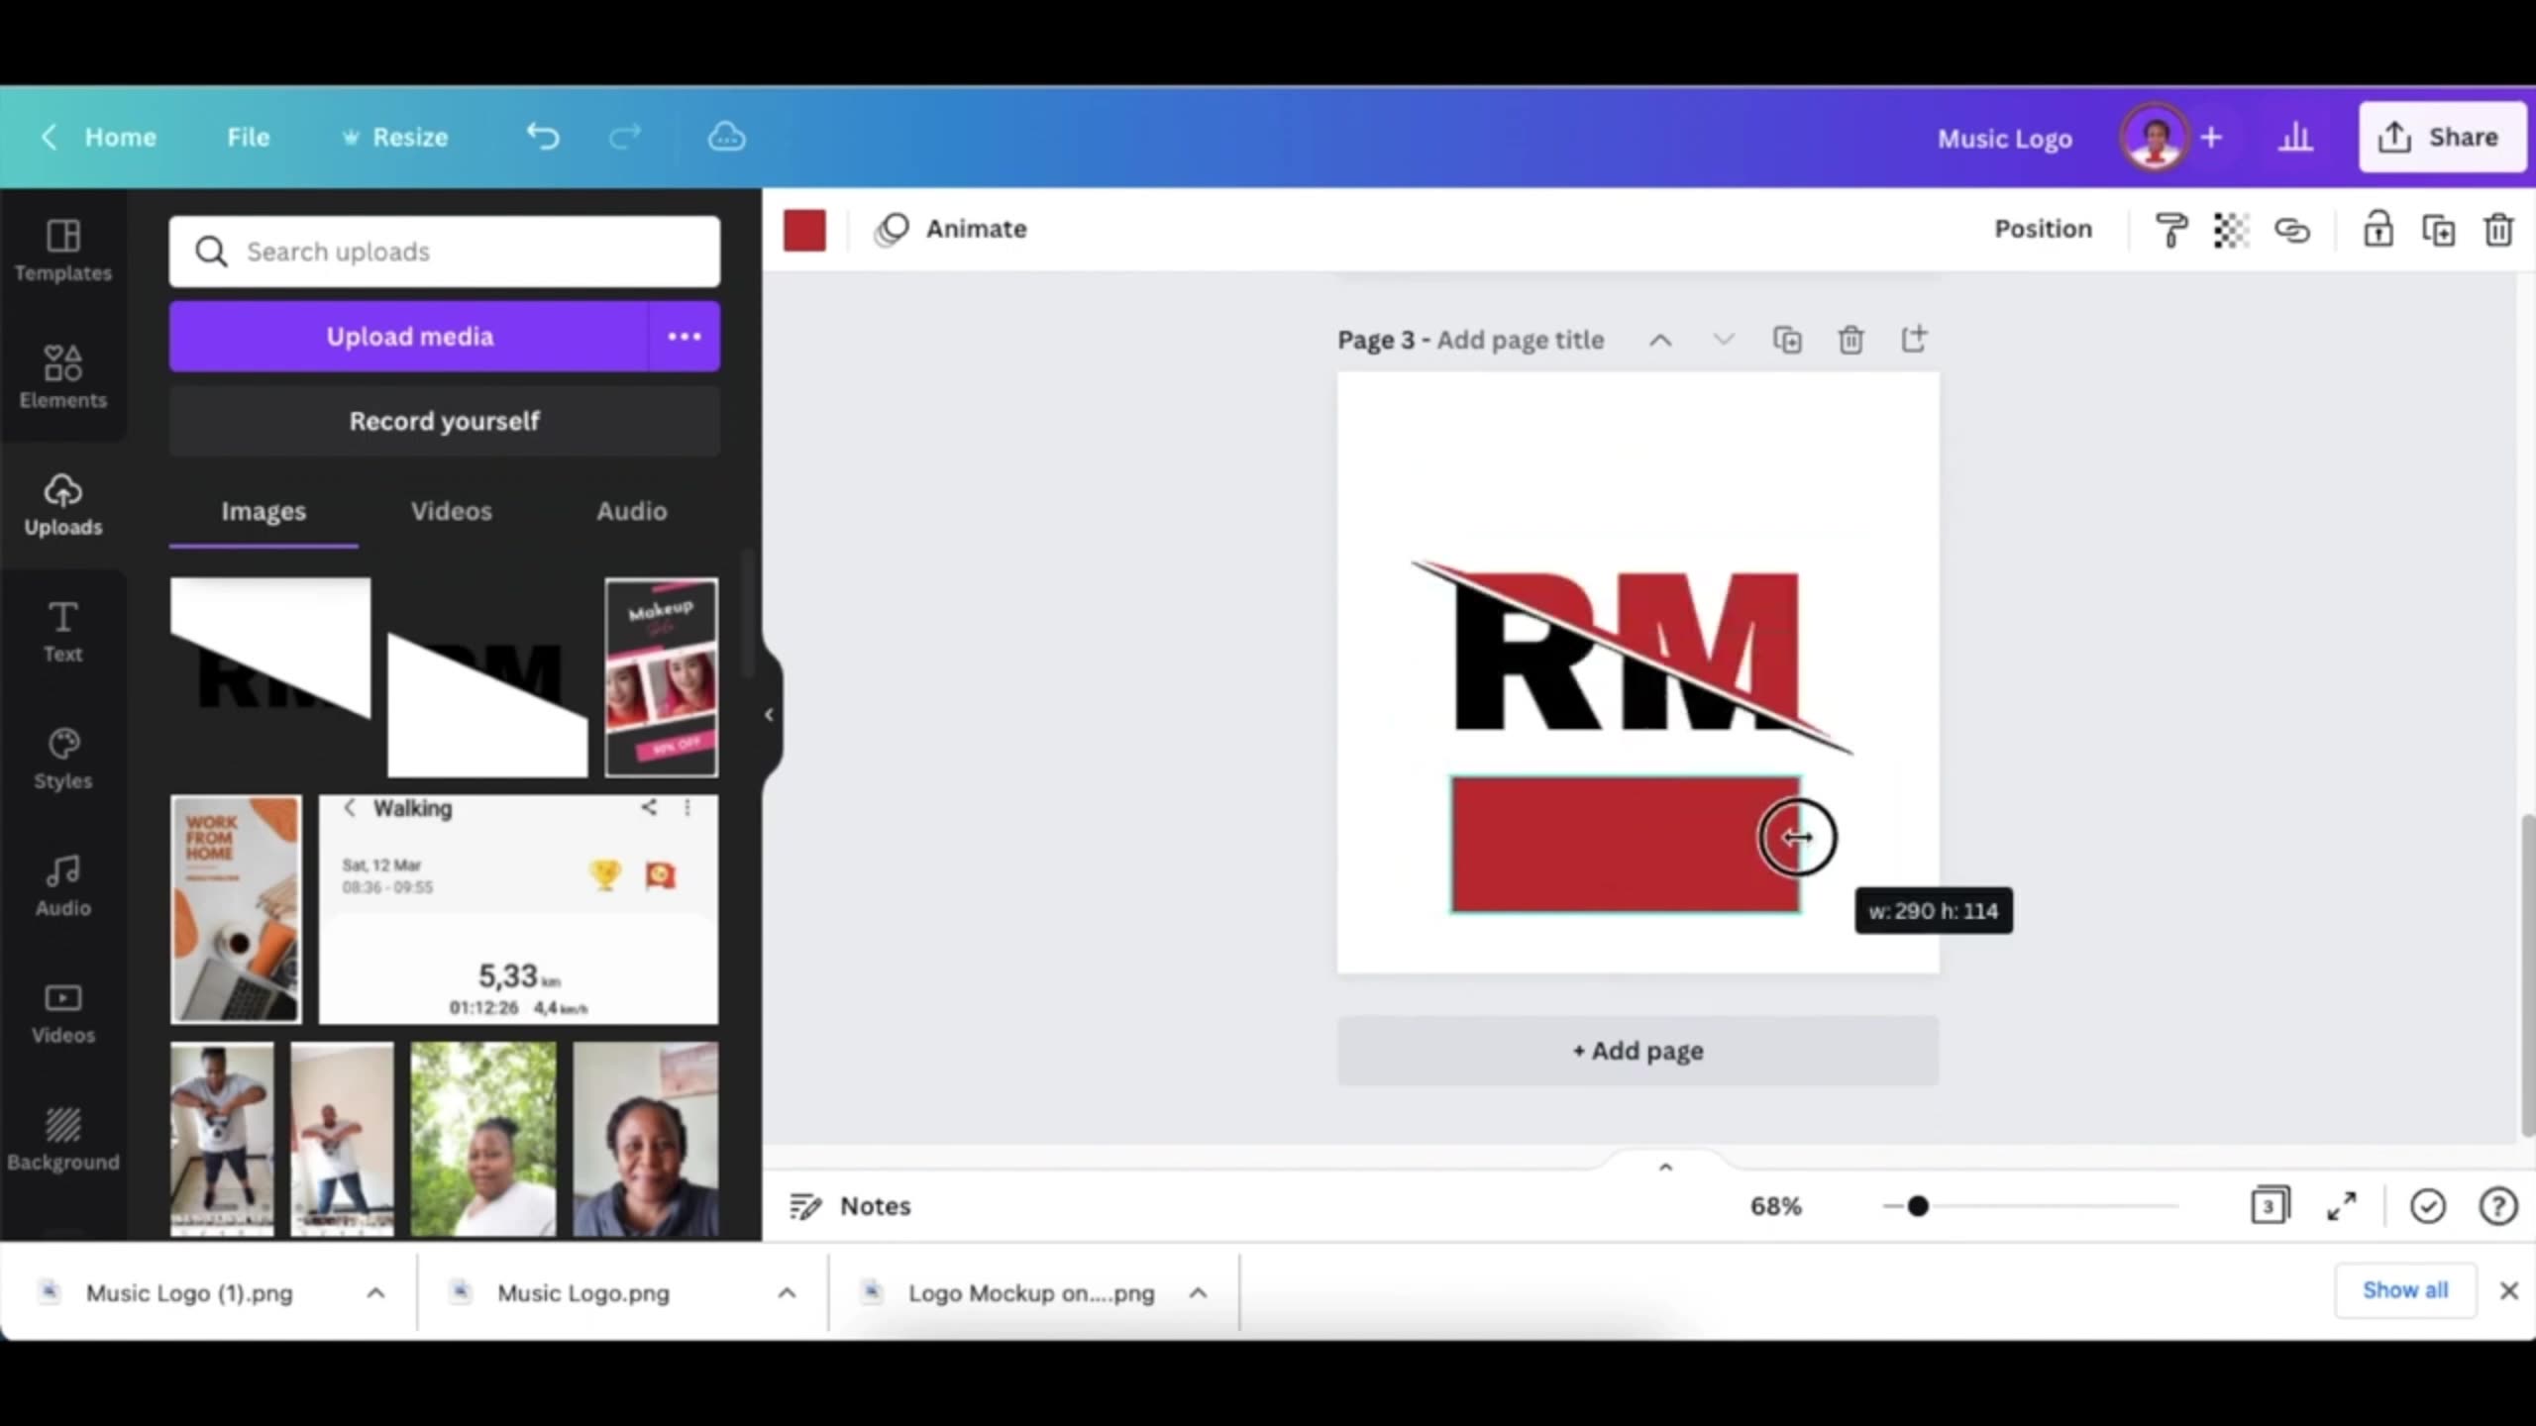Open the transparency checkerboard icon

(2231, 230)
